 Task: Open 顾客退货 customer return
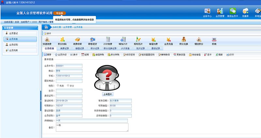[x=93, y=41]
